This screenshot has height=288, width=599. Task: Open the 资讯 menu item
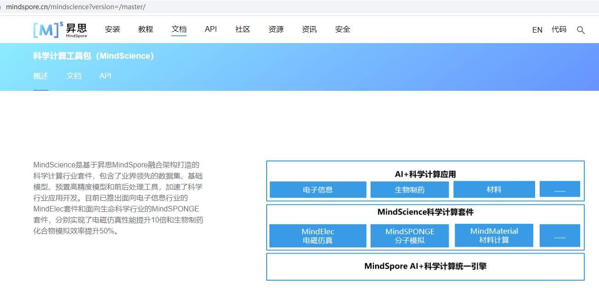309,29
